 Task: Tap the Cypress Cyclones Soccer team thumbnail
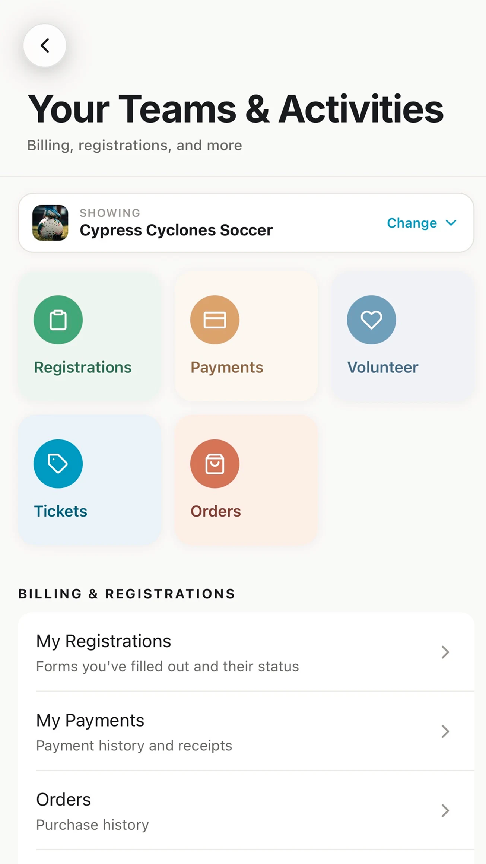pos(50,223)
